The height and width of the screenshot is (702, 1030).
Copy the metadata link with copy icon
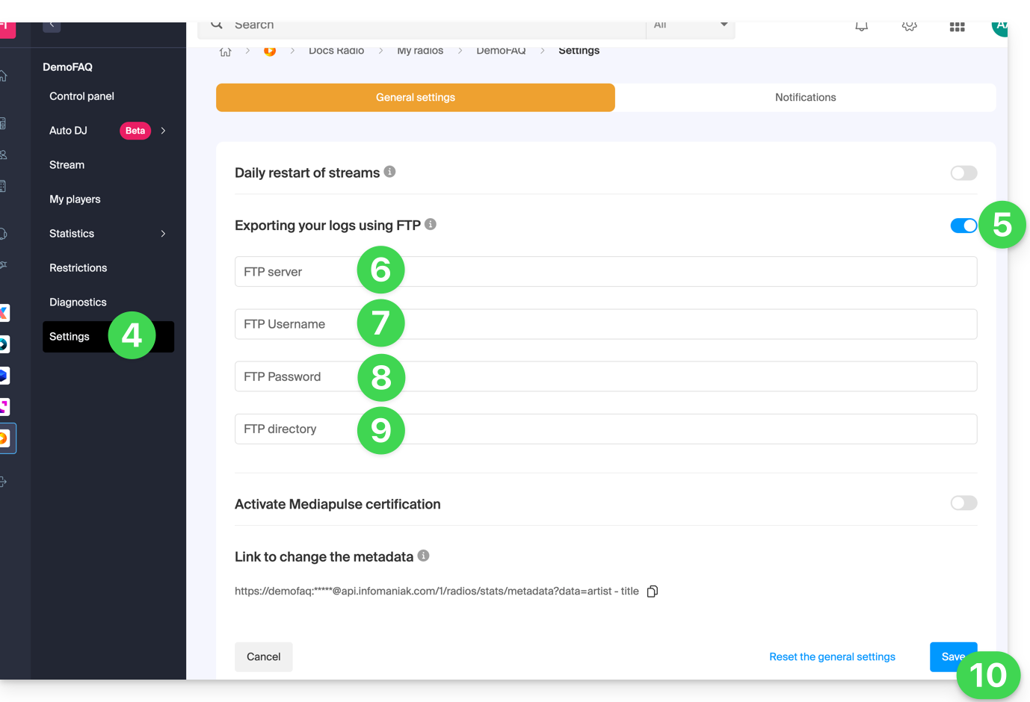point(652,591)
